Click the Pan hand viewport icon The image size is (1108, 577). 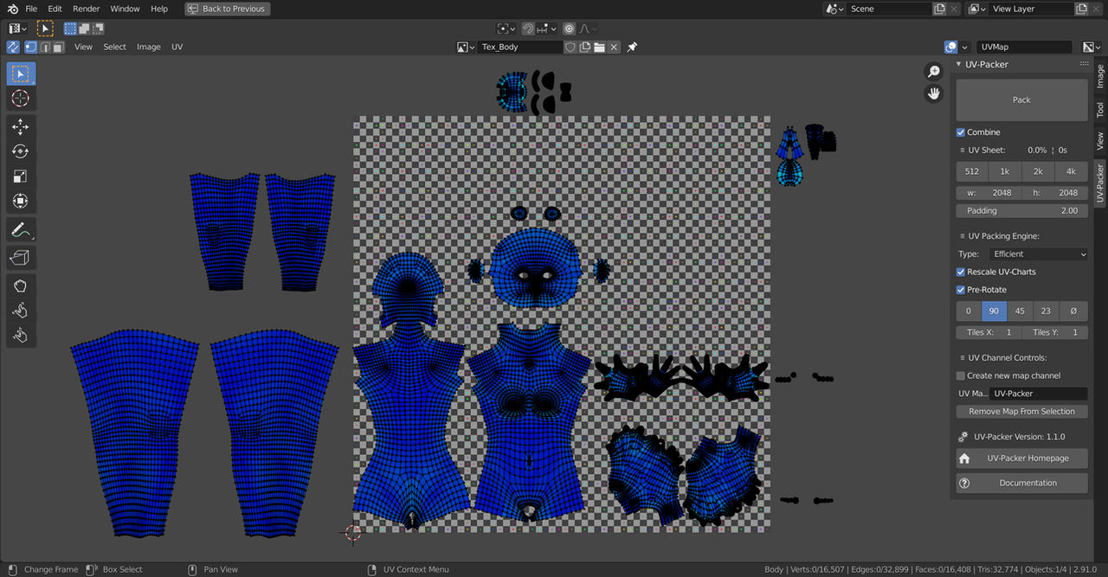(x=933, y=93)
